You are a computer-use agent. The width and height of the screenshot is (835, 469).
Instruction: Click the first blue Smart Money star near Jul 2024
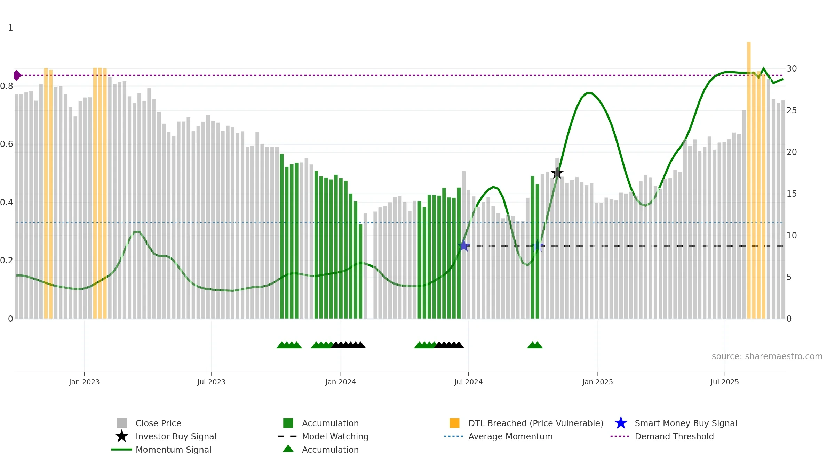[464, 246]
